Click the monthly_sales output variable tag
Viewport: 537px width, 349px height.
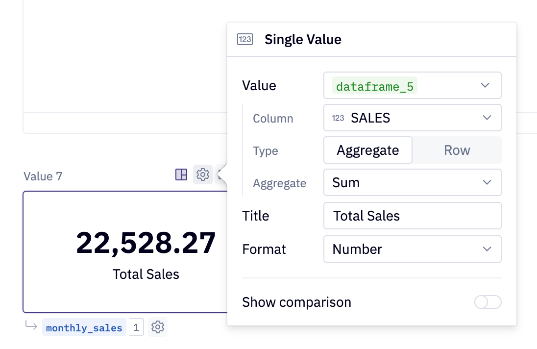[x=84, y=328]
